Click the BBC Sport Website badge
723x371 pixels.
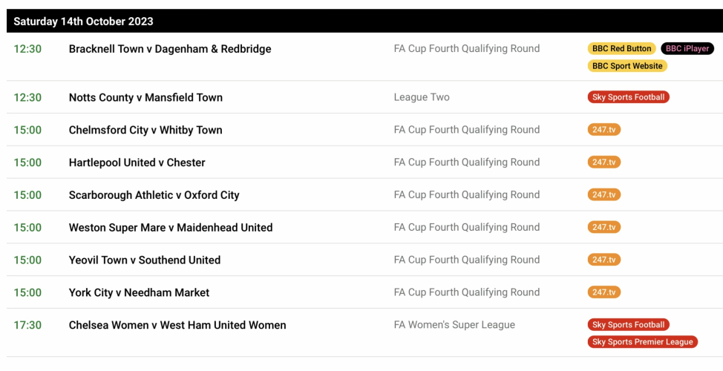[627, 66]
